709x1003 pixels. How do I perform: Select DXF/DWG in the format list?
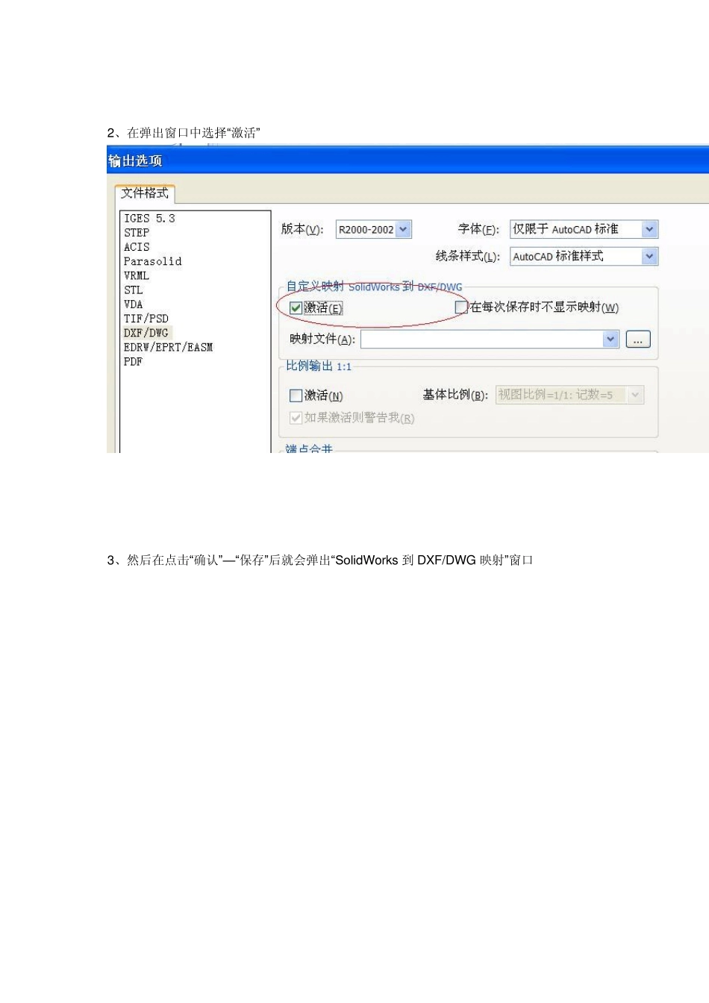(x=146, y=333)
